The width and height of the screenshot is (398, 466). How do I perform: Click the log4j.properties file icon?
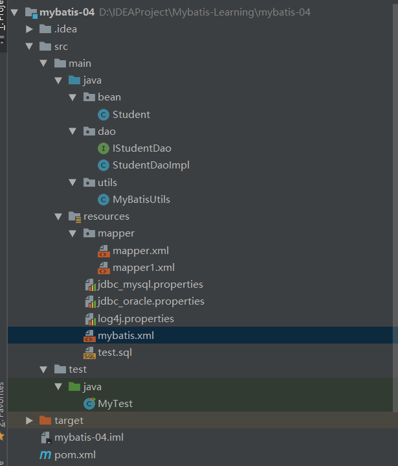[90, 319]
